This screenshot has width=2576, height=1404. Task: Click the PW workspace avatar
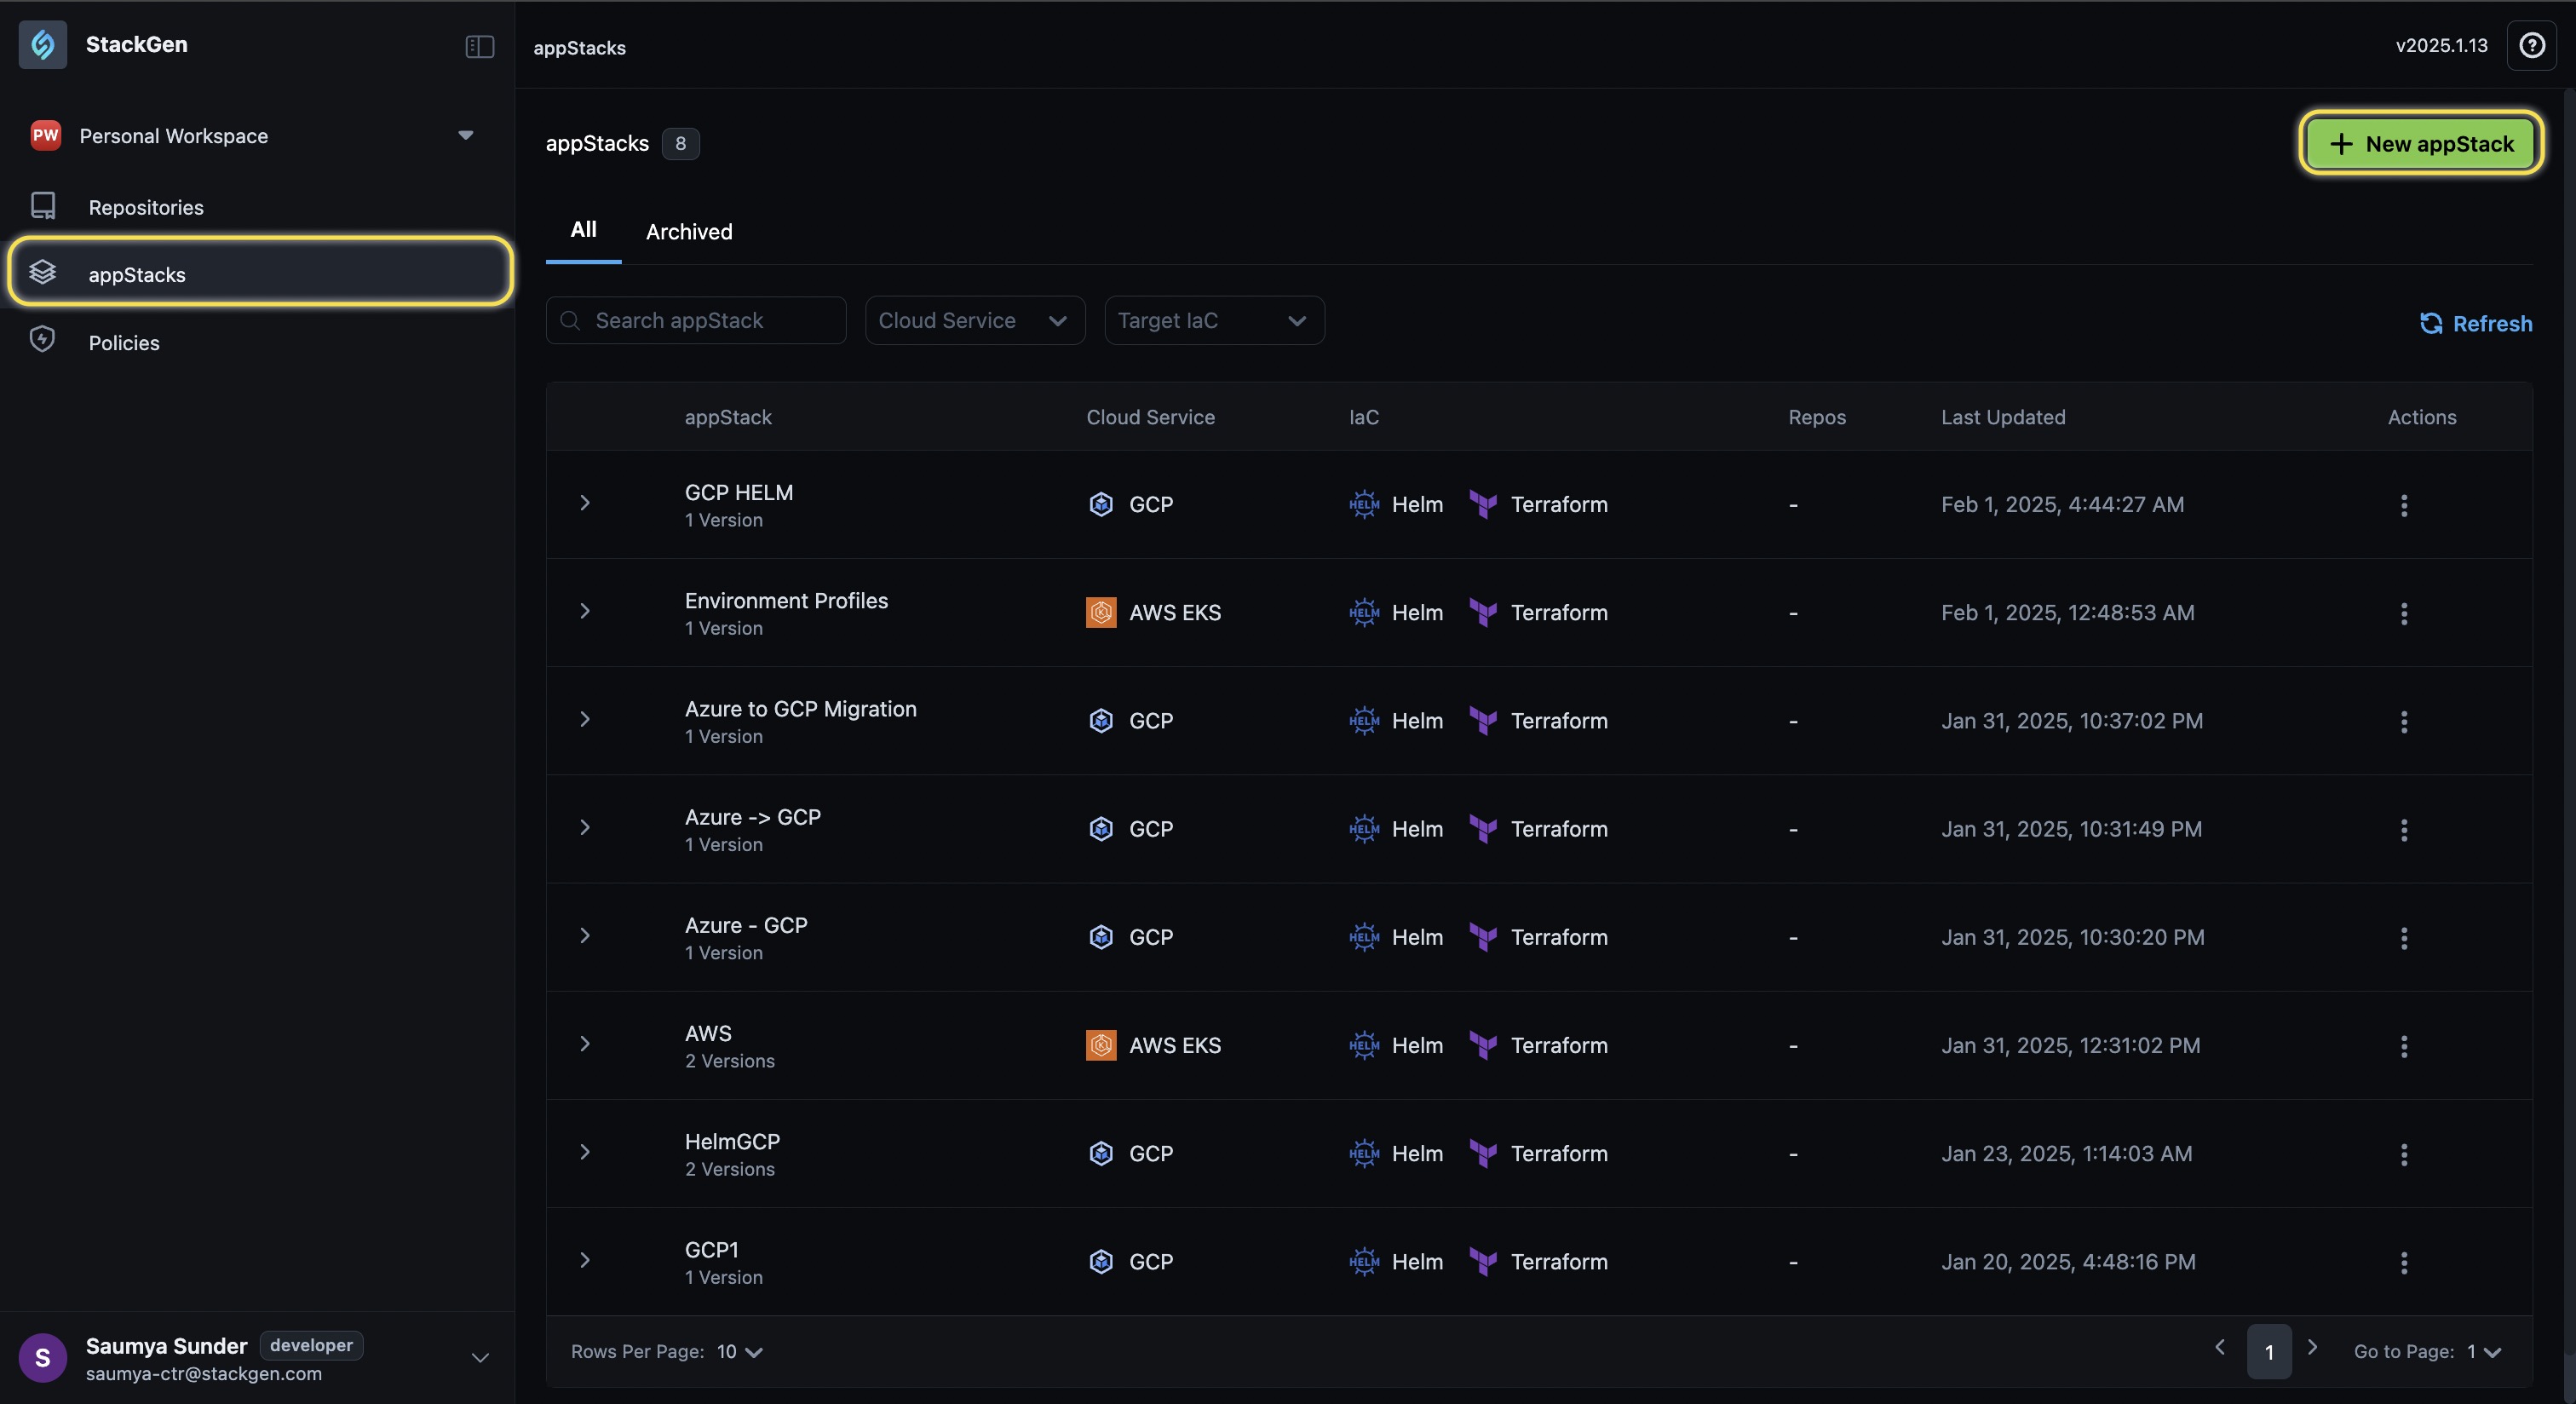coord(46,135)
